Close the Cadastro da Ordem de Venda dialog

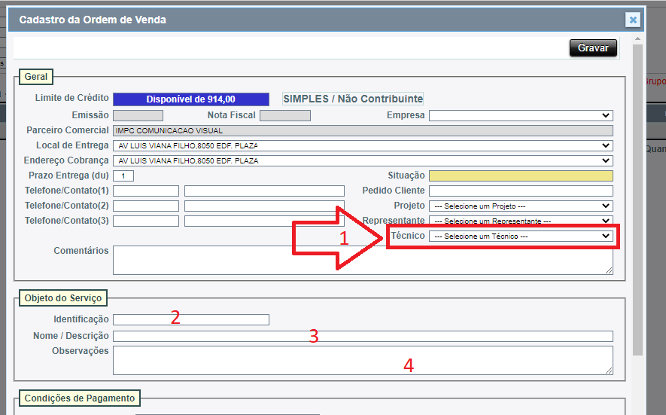click(x=633, y=20)
